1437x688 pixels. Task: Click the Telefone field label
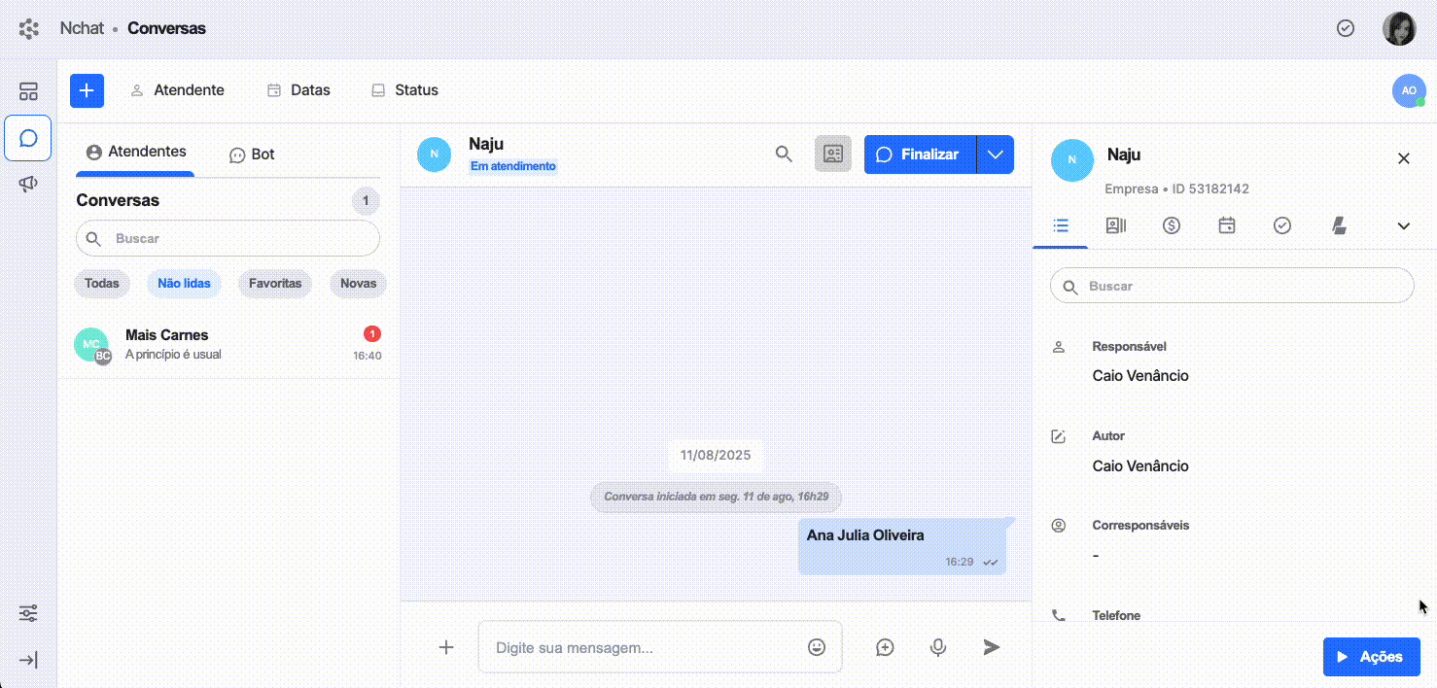pyautogui.click(x=1116, y=615)
